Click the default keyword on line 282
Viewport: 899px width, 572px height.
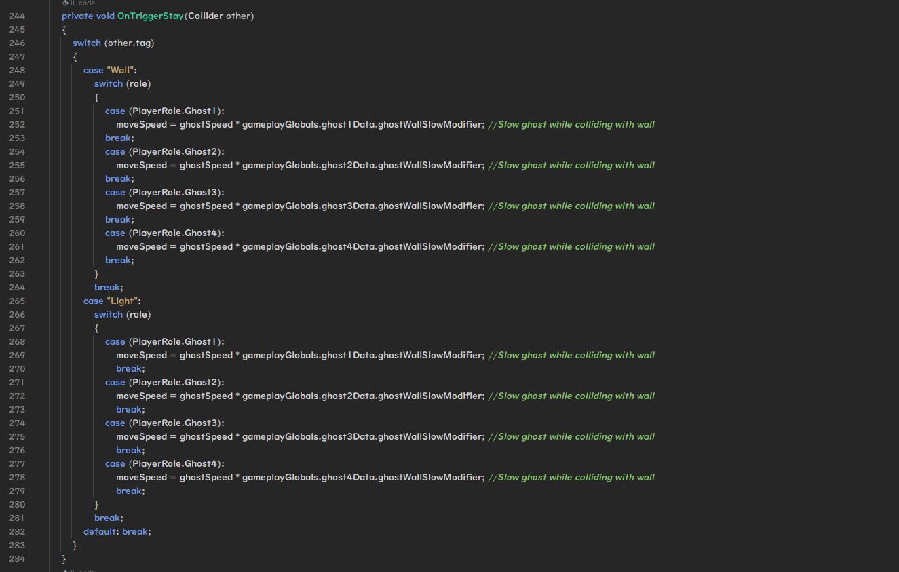coord(99,531)
